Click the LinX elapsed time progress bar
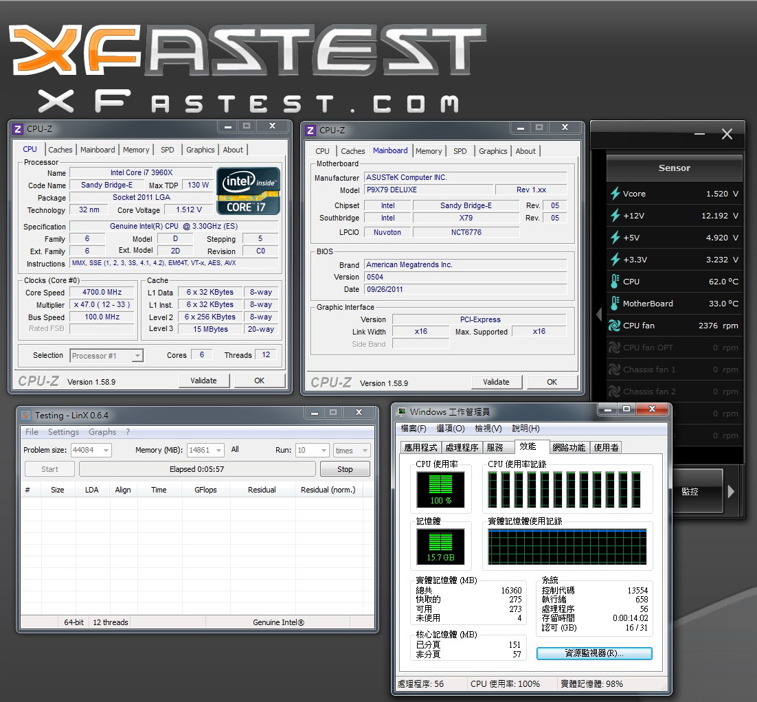The height and width of the screenshot is (702, 757). pyautogui.click(x=197, y=469)
